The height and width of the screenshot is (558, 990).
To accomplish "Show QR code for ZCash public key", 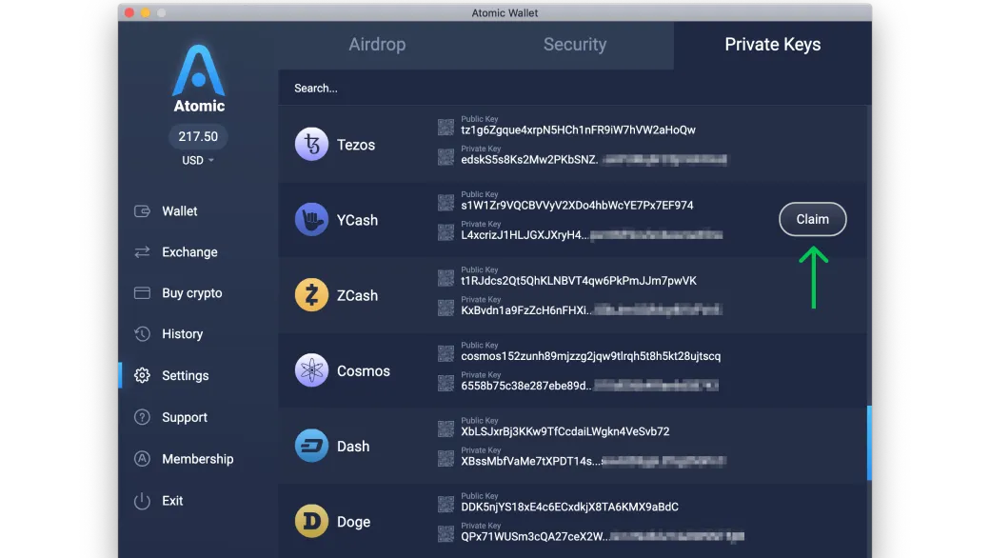I will 445,278.
